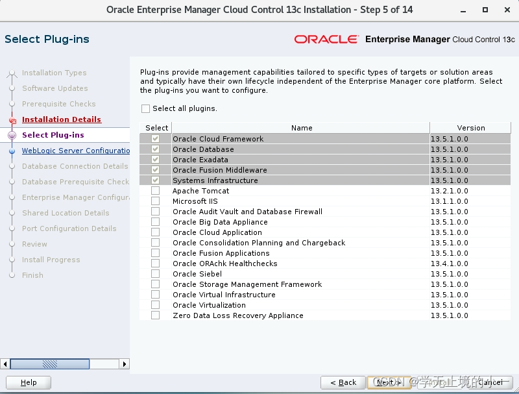
Task: Check the Microsoft IIS plugin checkbox
Action: click(x=154, y=201)
